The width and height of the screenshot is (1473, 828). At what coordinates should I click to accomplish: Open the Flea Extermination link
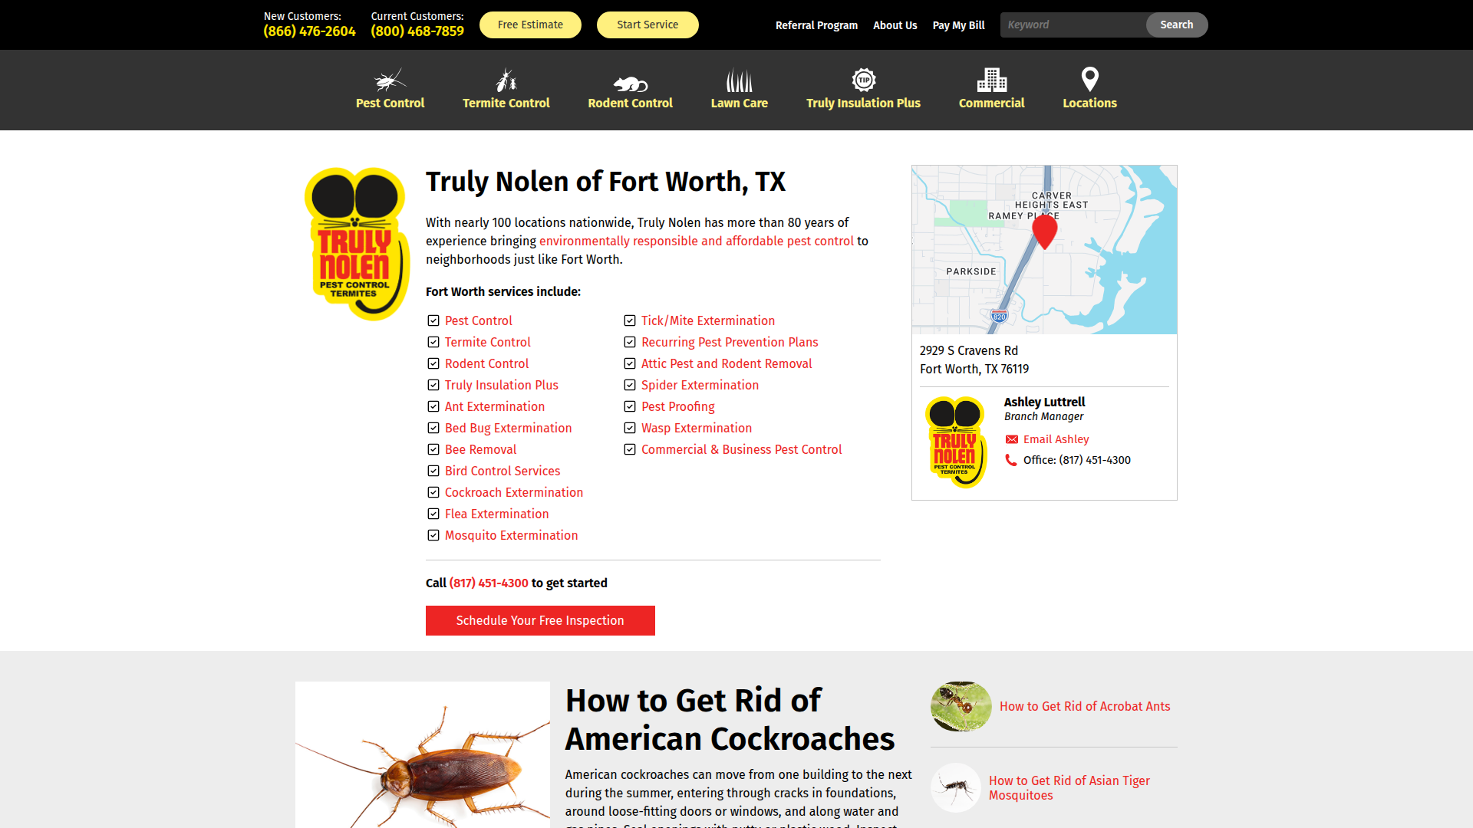496,514
